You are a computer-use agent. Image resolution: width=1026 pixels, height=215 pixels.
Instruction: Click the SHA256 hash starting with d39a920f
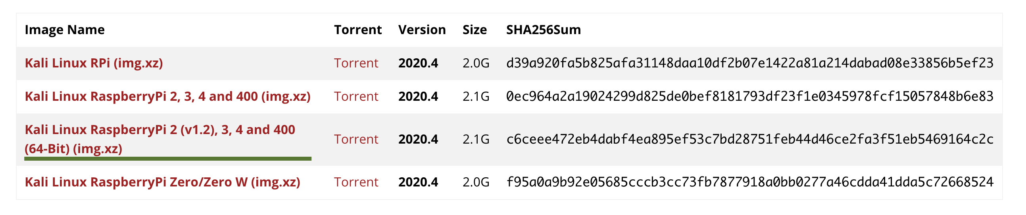click(x=749, y=63)
